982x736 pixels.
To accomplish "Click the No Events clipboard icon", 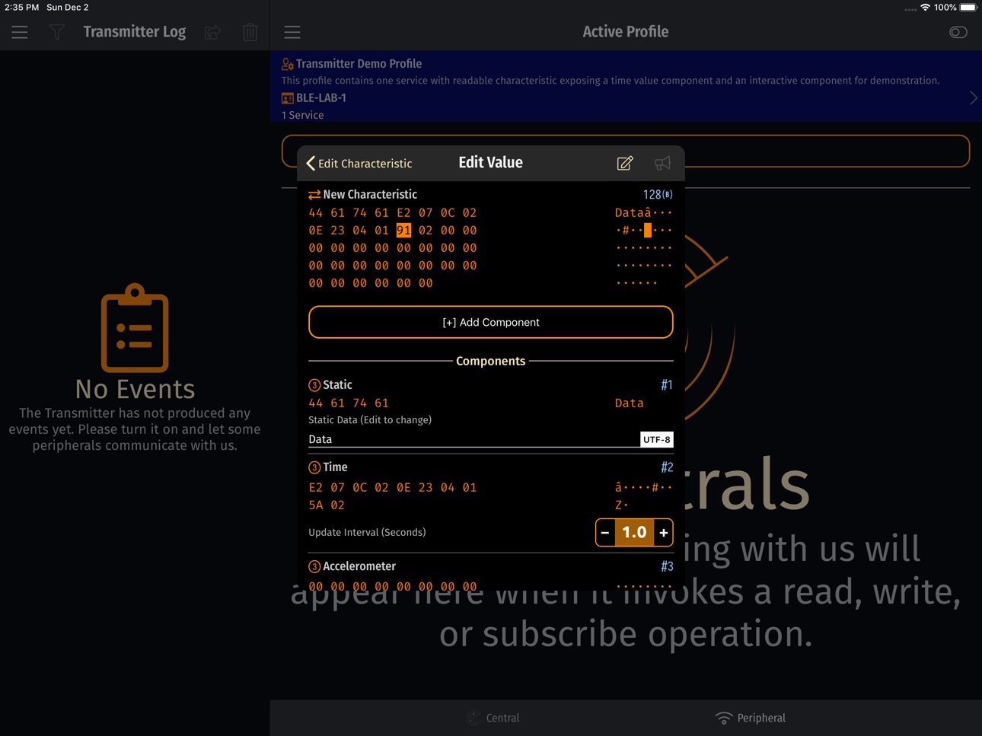I will click(135, 328).
